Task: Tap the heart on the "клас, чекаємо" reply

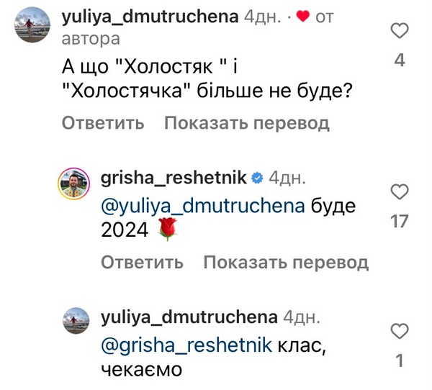Action: click(x=400, y=331)
